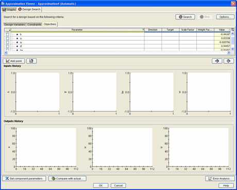Image resolution: width=237 pixels, height=190 pixels.
Task: Click horizontal scroll left arrow
Action: [6, 53]
